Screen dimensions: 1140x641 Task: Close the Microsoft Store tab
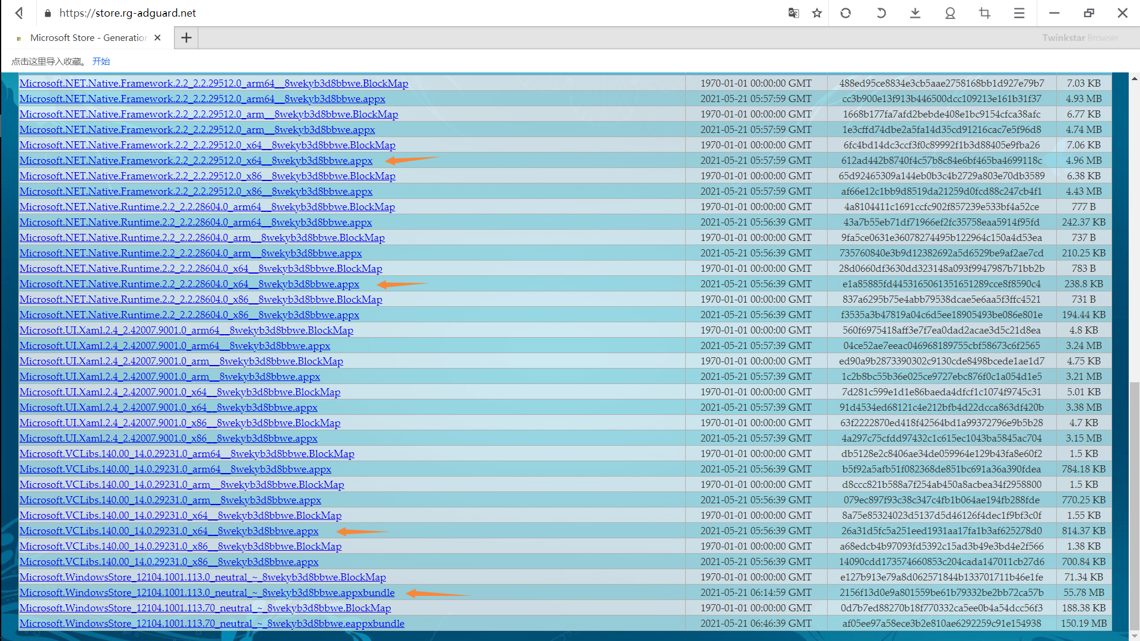pos(157,37)
